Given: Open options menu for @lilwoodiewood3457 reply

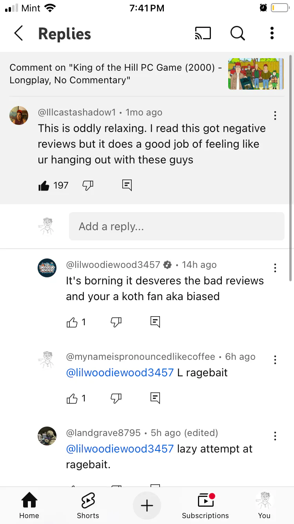Looking at the screenshot, I should click(x=275, y=268).
